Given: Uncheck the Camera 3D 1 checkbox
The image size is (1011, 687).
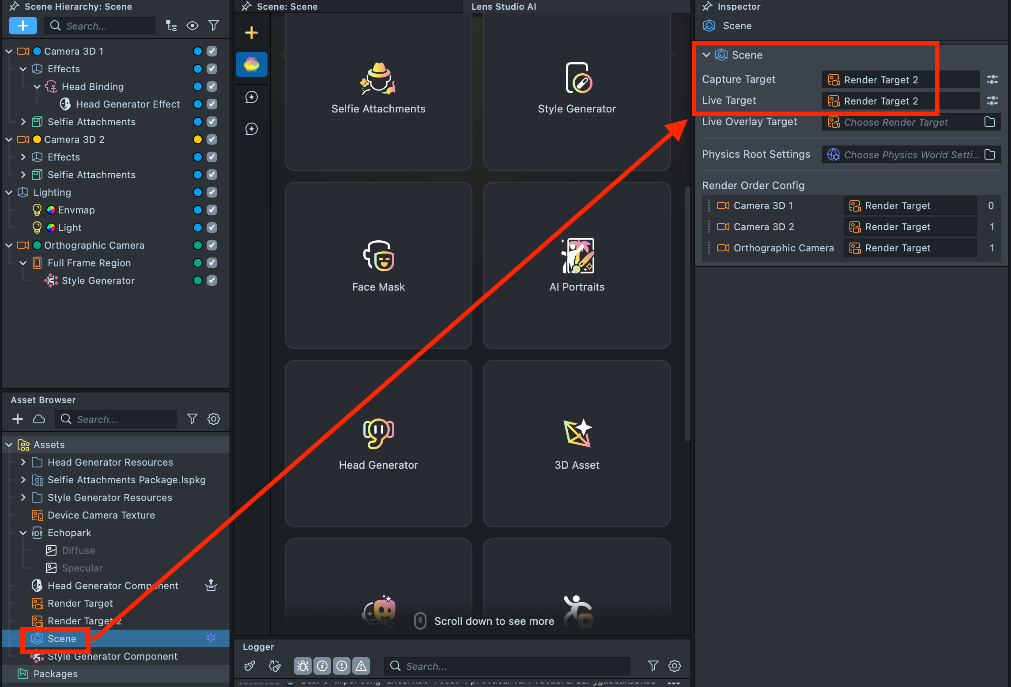Looking at the screenshot, I should coord(212,51).
